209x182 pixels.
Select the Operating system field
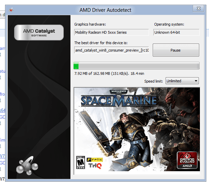pyautogui.click(x=176, y=32)
